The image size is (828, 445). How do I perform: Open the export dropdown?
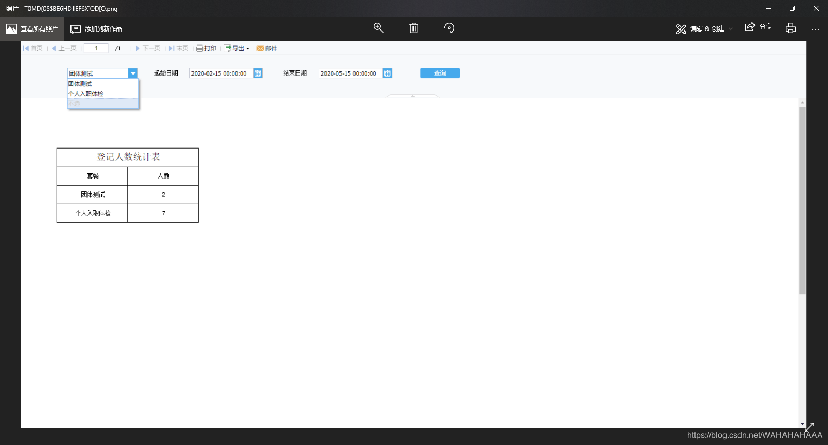click(x=236, y=48)
